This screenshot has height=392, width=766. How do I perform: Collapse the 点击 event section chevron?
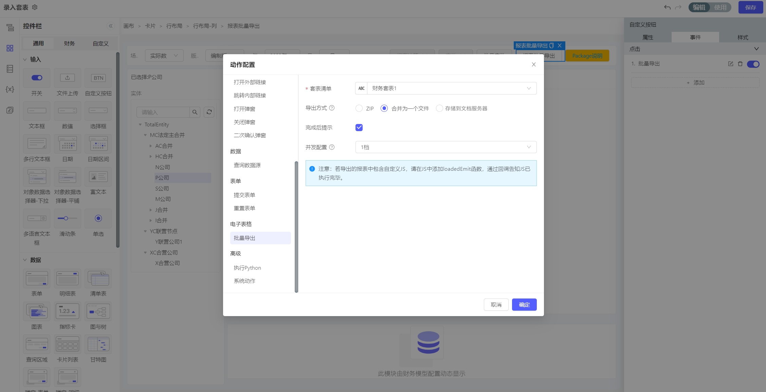click(756, 49)
